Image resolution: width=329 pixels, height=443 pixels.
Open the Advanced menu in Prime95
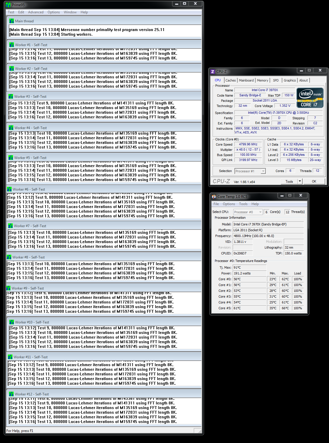click(36, 12)
